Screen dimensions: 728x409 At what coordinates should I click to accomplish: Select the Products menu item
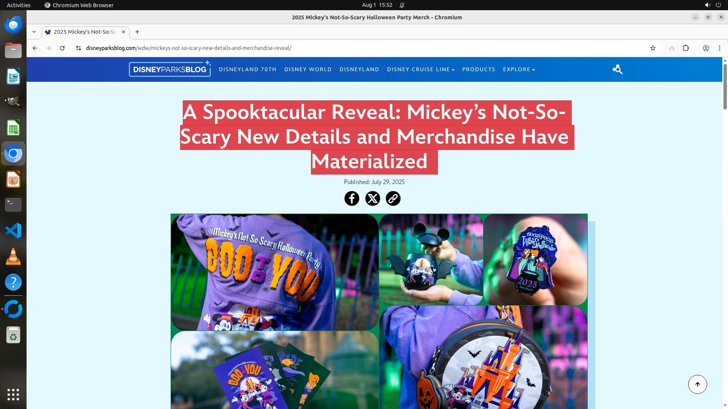click(479, 69)
